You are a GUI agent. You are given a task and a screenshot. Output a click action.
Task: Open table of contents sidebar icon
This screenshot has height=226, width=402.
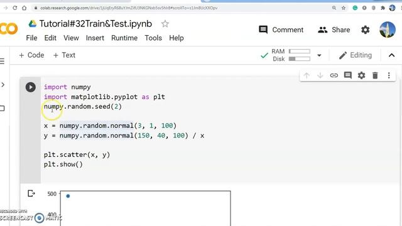(3, 61)
